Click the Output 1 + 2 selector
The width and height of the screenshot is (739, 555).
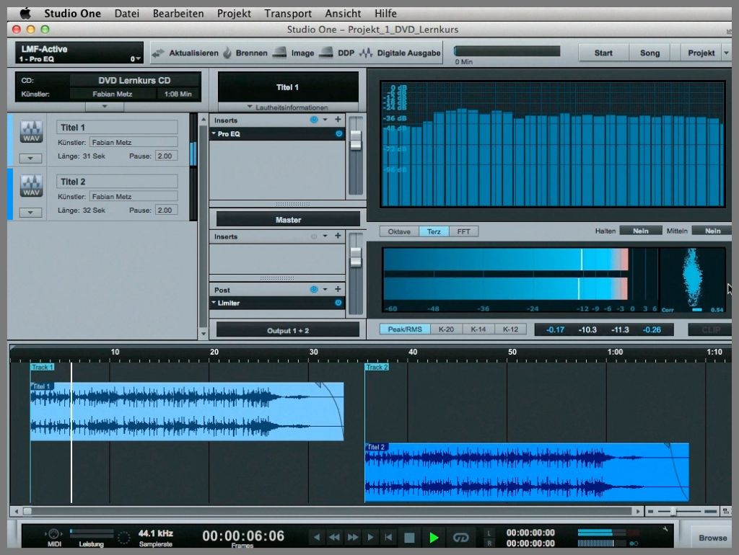(x=287, y=330)
